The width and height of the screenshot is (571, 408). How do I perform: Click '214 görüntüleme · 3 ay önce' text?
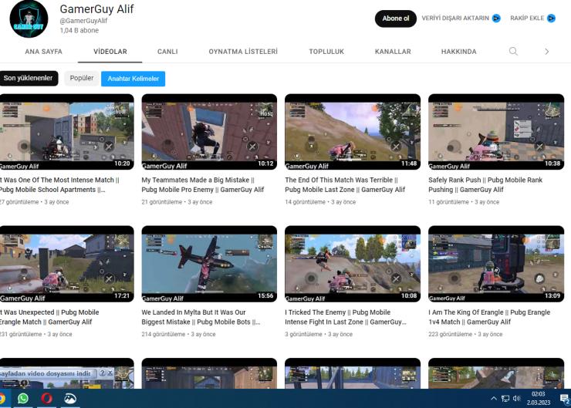pyautogui.click(x=178, y=334)
